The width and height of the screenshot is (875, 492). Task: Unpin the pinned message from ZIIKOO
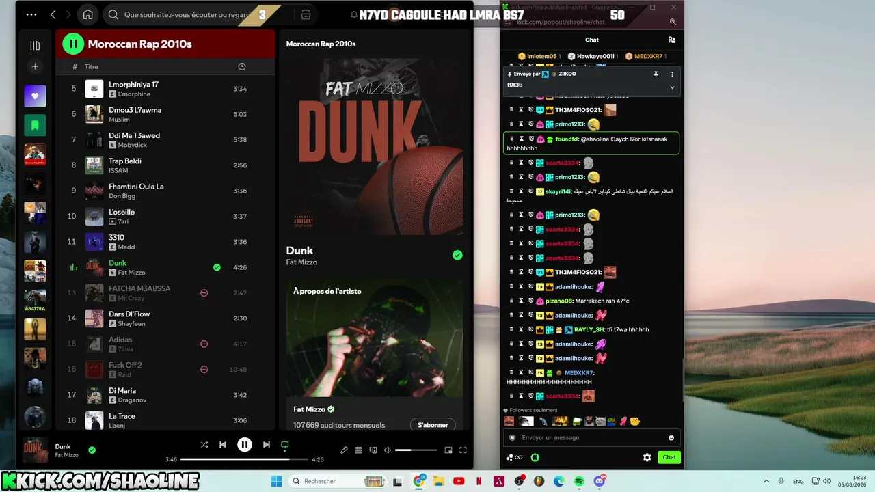click(x=656, y=74)
